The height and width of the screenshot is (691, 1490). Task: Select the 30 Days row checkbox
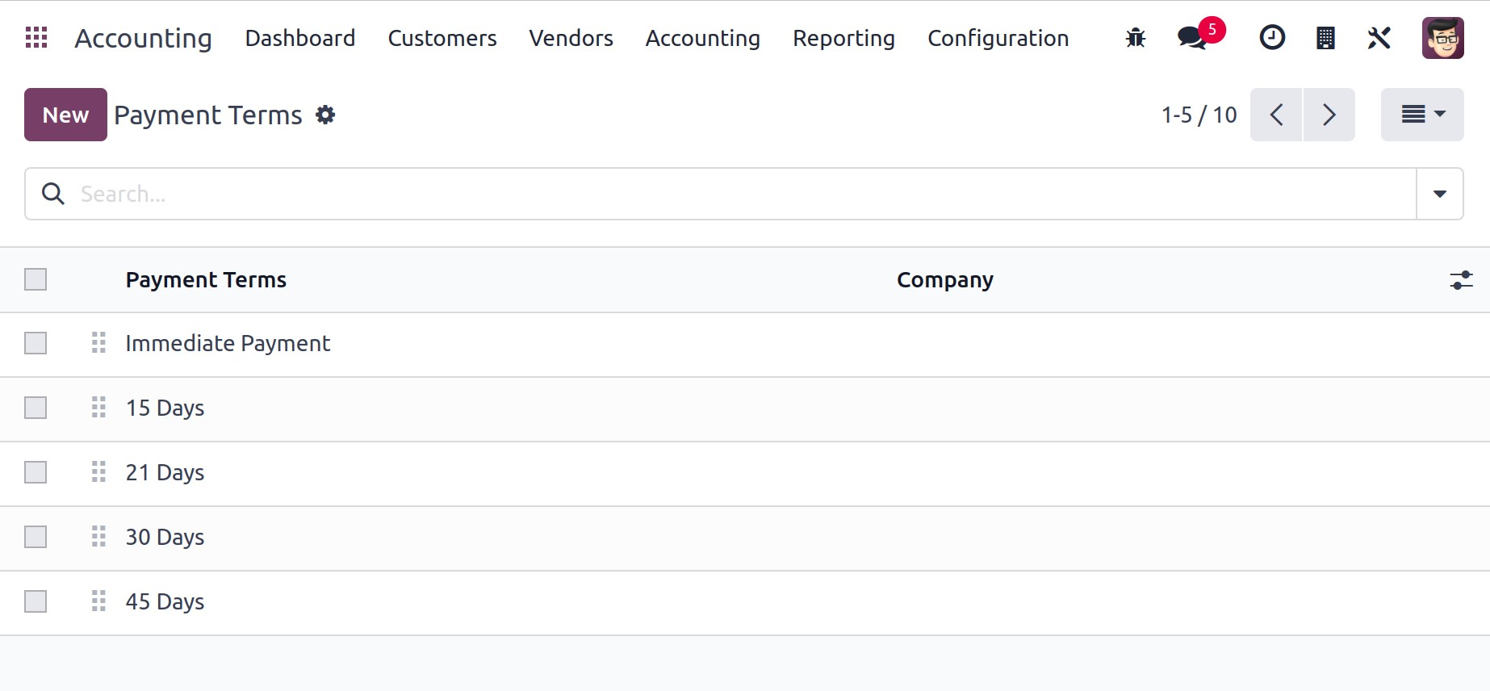(36, 537)
